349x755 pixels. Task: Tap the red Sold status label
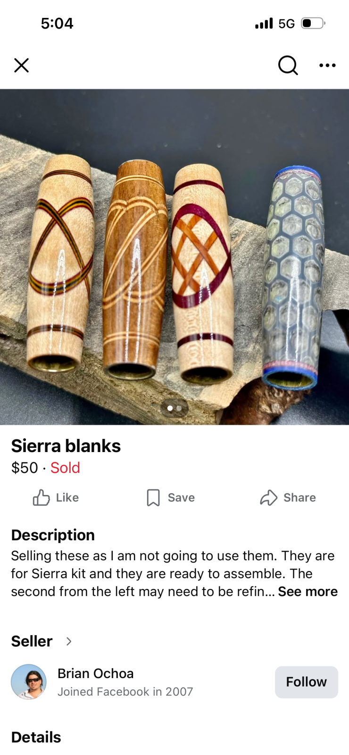(x=65, y=468)
